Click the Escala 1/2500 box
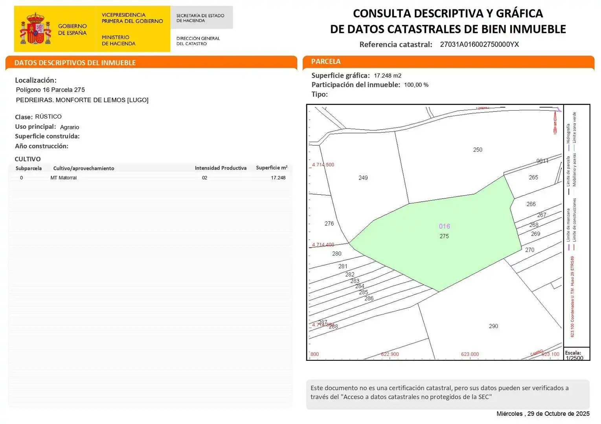Viewport: 601px width, 424px height. pos(577,354)
